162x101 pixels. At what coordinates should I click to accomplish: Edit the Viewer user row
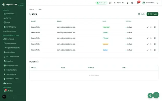pos(148,38)
